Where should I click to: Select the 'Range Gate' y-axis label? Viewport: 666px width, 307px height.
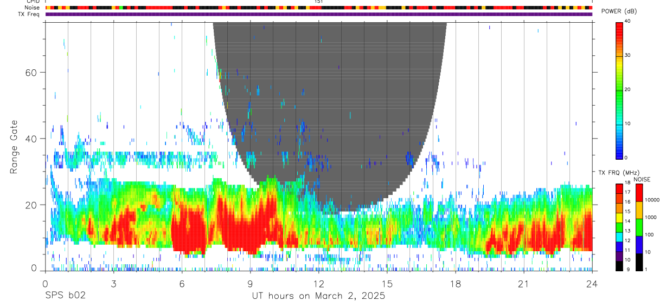tap(13, 146)
